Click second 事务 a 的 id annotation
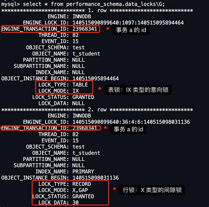Screen dimensions: 209x207 point(128,129)
